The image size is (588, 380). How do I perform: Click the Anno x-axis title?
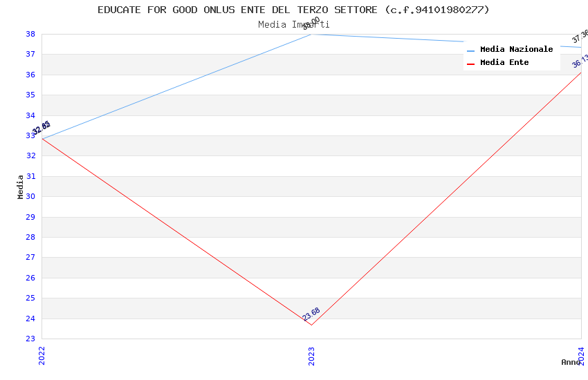571,362
